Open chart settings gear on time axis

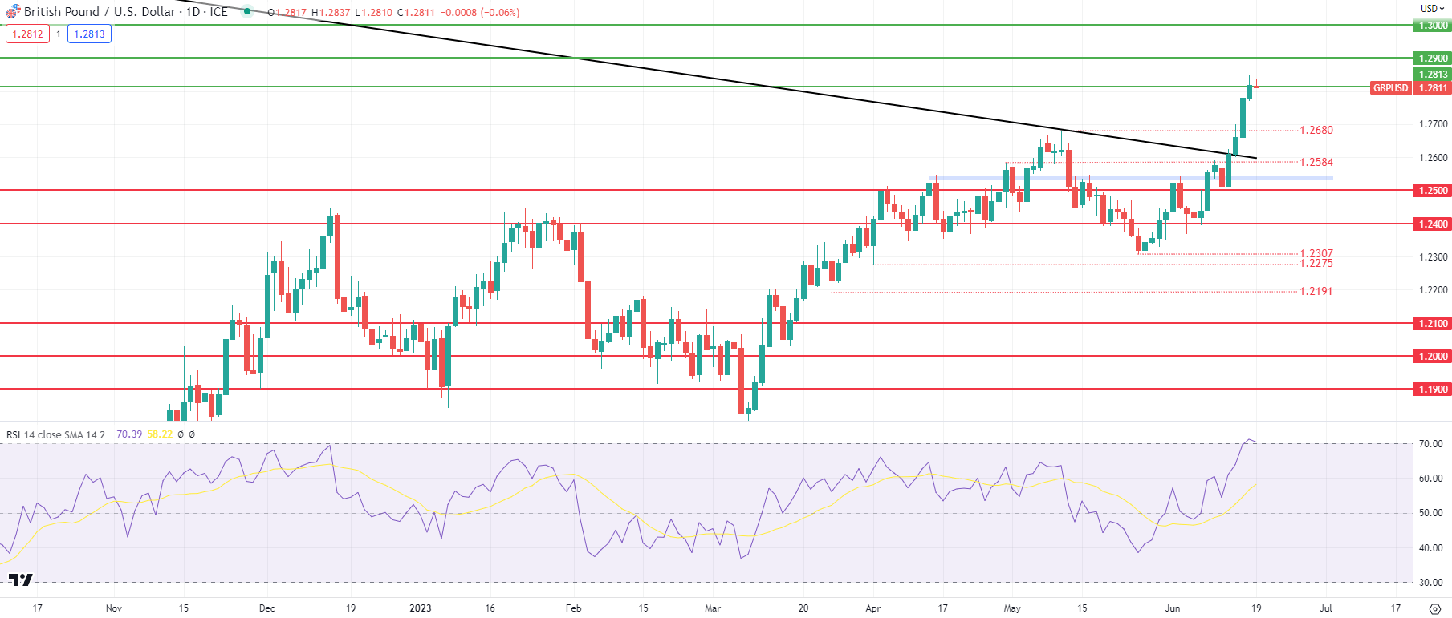pyautogui.click(x=1435, y=608)
